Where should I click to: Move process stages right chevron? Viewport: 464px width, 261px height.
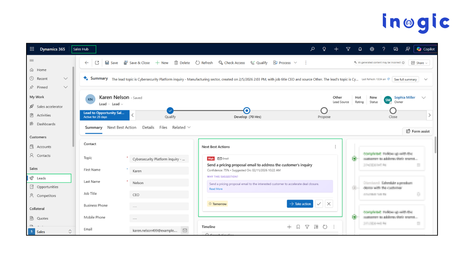[x=430, y=115]
